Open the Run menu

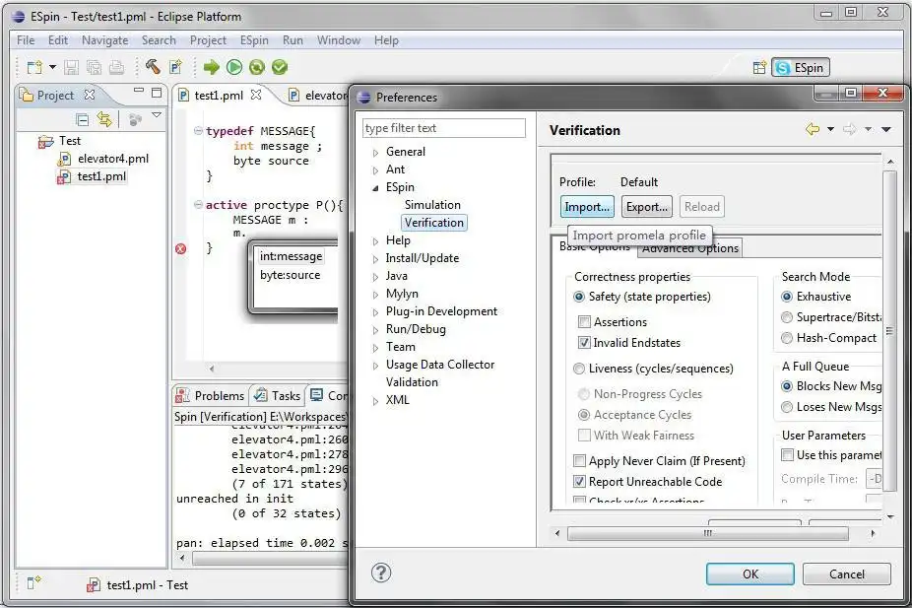(x=293, y=40)
